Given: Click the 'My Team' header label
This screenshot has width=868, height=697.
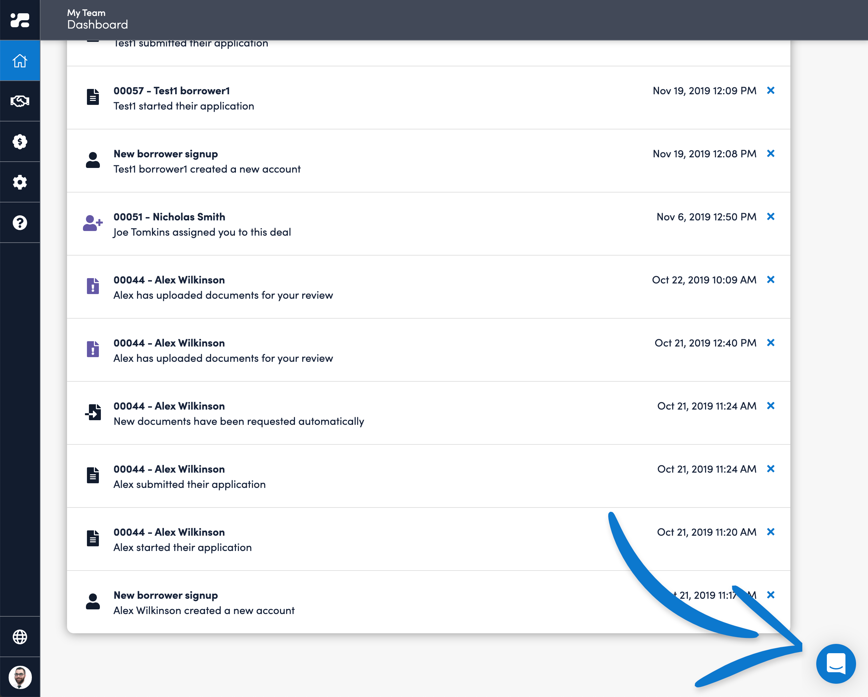Looking at the screenshot, I should (86, 13).
